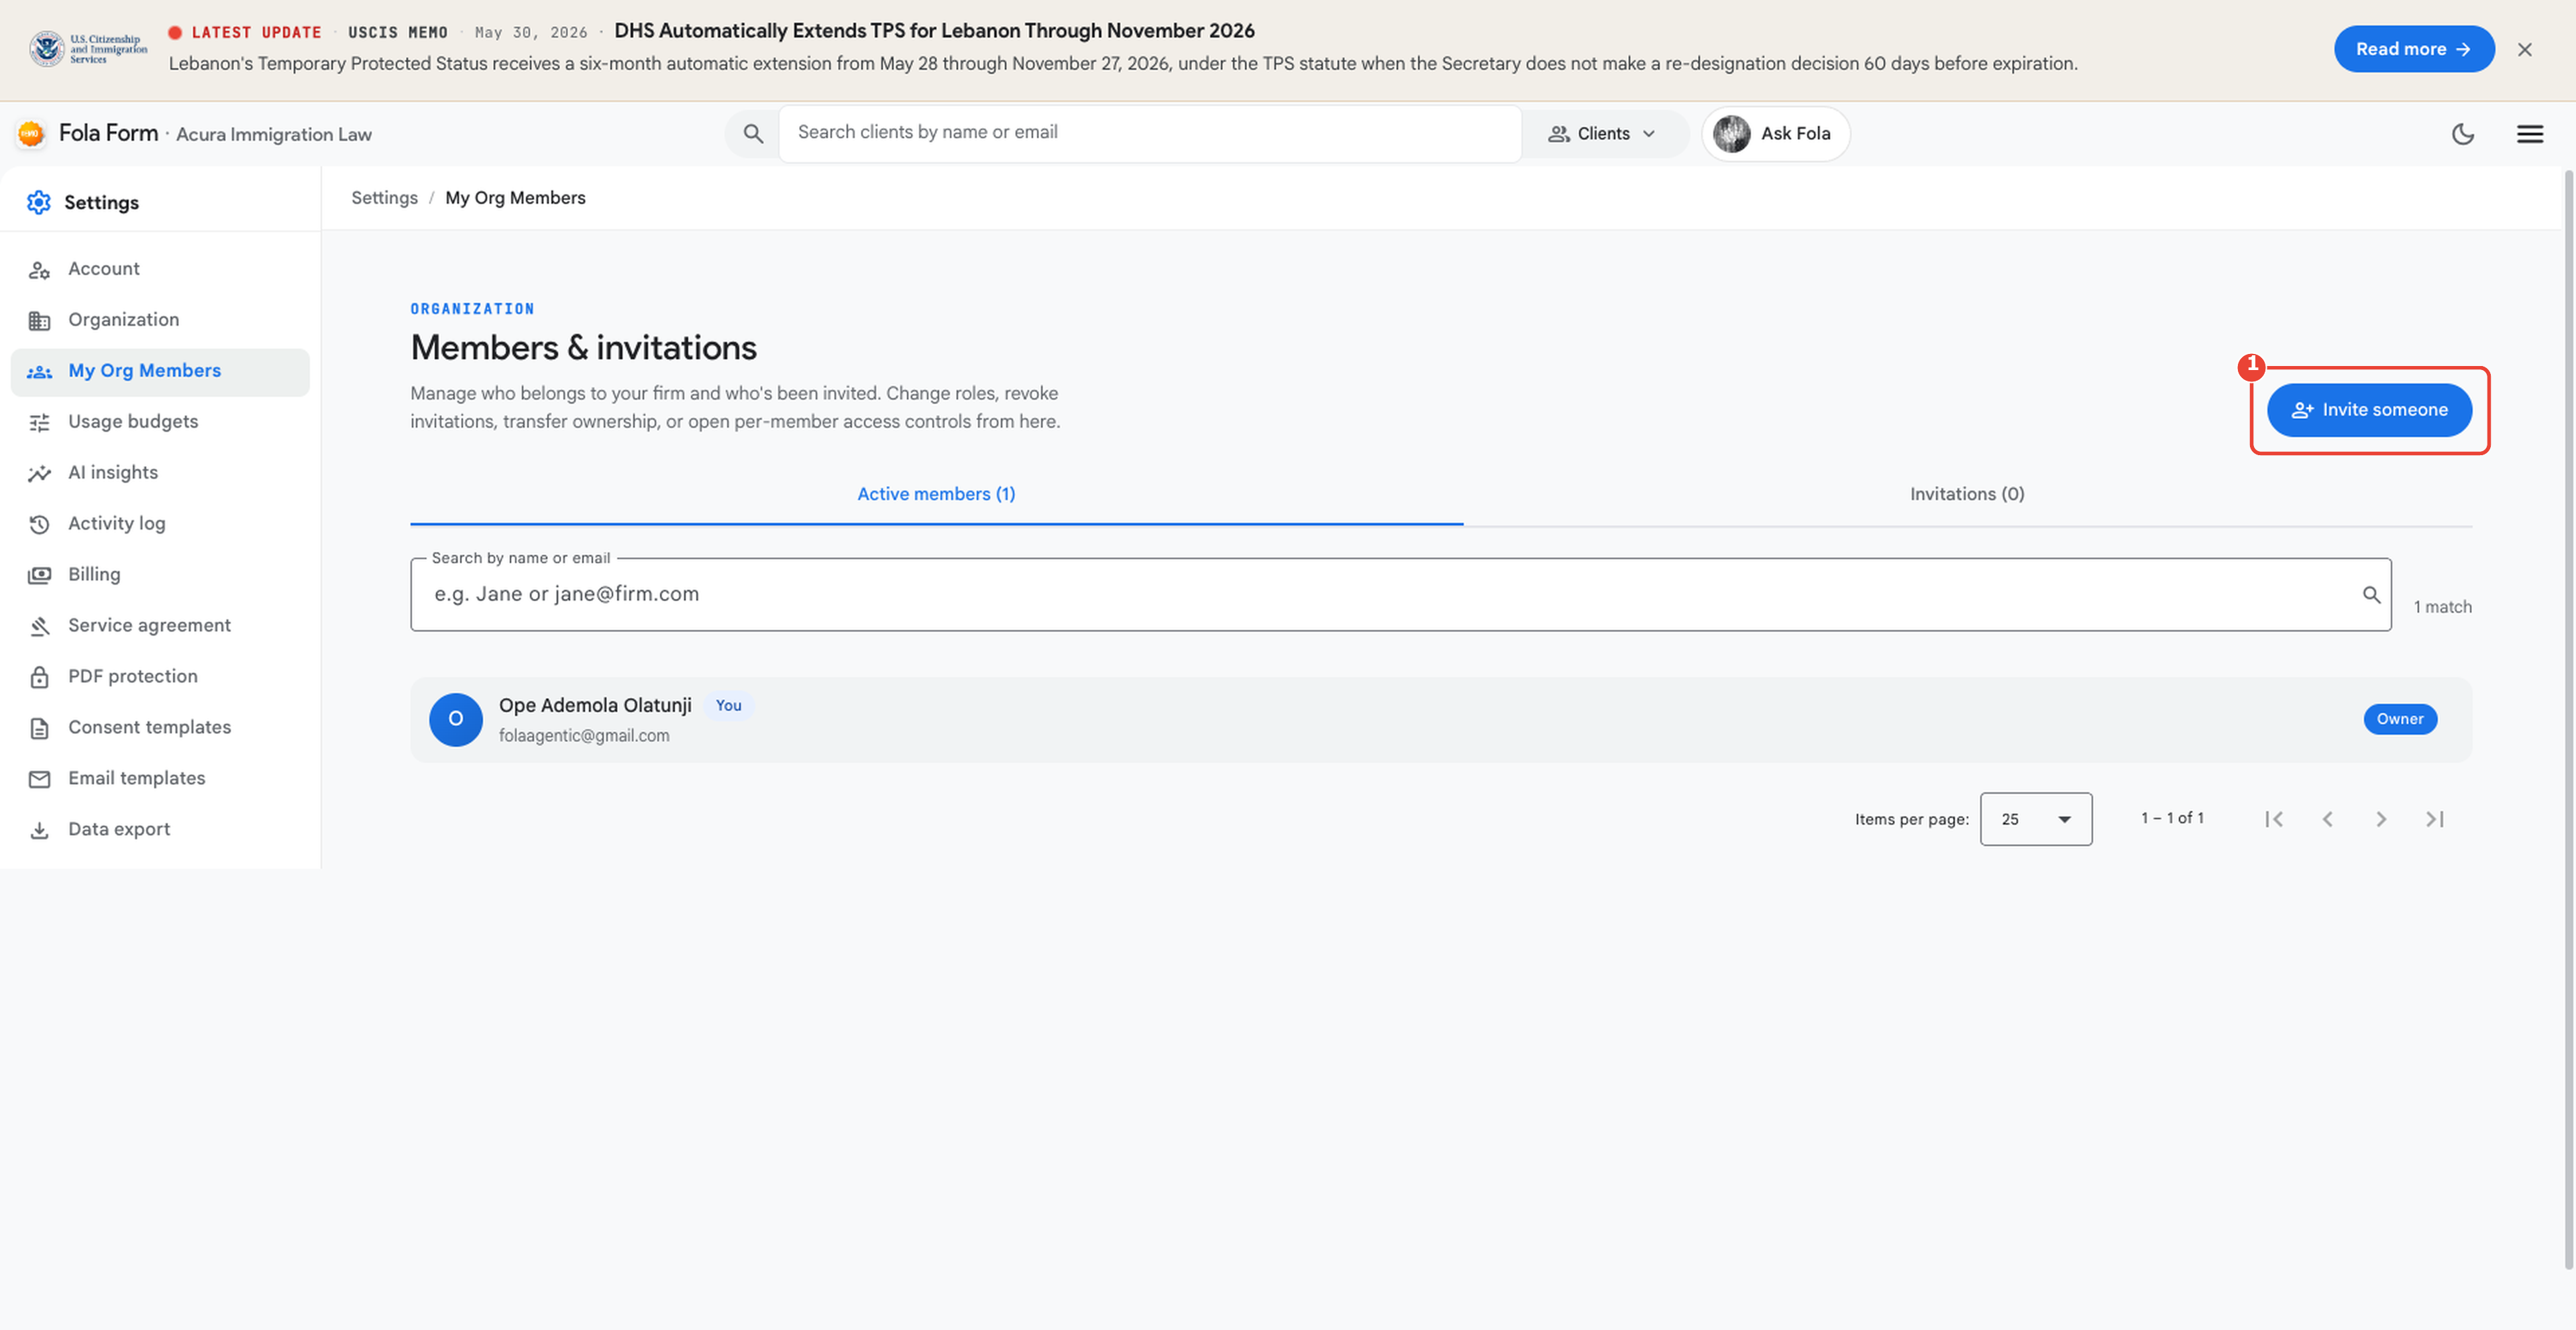The width and height of the screenshot is (2576, 1330).
Task: Click the Invite someone button
Action: point(2369,410)
